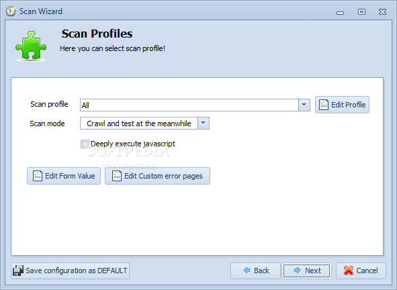Viewport: 397px width, 290px height.
Task: Click the Scan Profiles heading text
Action: point(97,34)
